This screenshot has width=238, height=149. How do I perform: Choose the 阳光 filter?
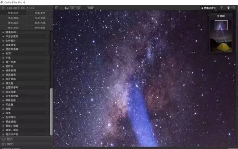pyautogui.click(x=25, y=113)
